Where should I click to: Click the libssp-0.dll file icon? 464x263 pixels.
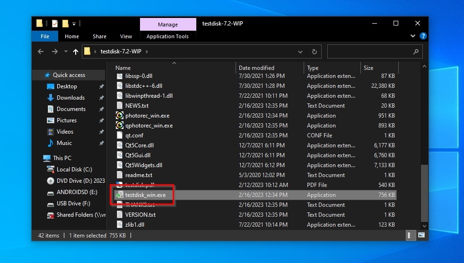[120, 76]
